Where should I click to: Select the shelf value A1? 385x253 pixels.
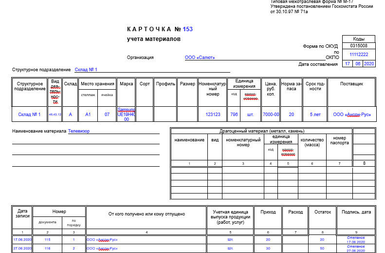(88, 115)
